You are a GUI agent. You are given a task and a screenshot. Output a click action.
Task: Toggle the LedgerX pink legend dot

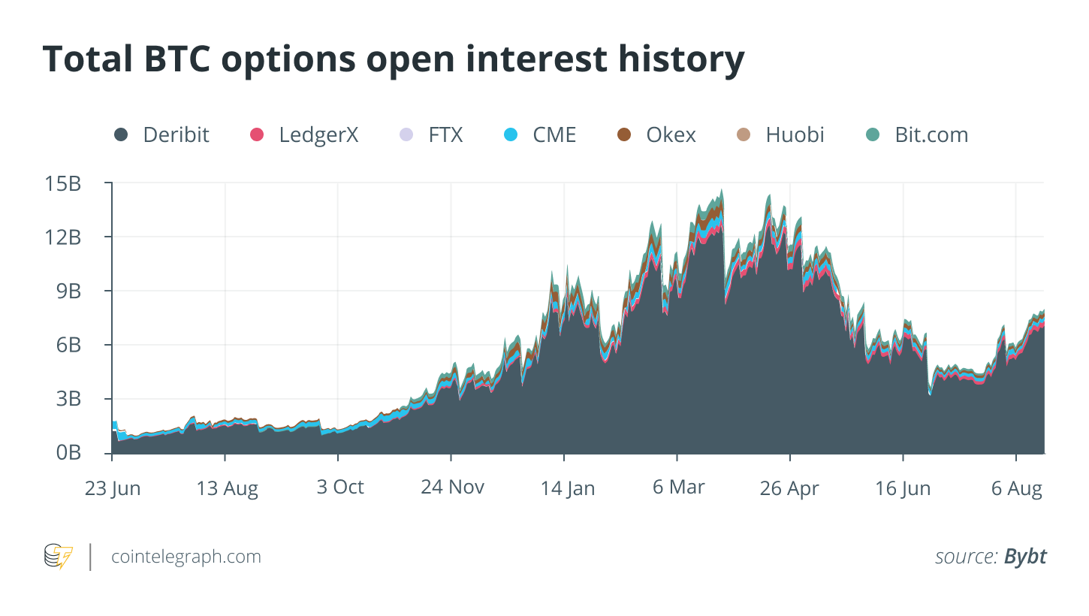[x=257, y=135]
